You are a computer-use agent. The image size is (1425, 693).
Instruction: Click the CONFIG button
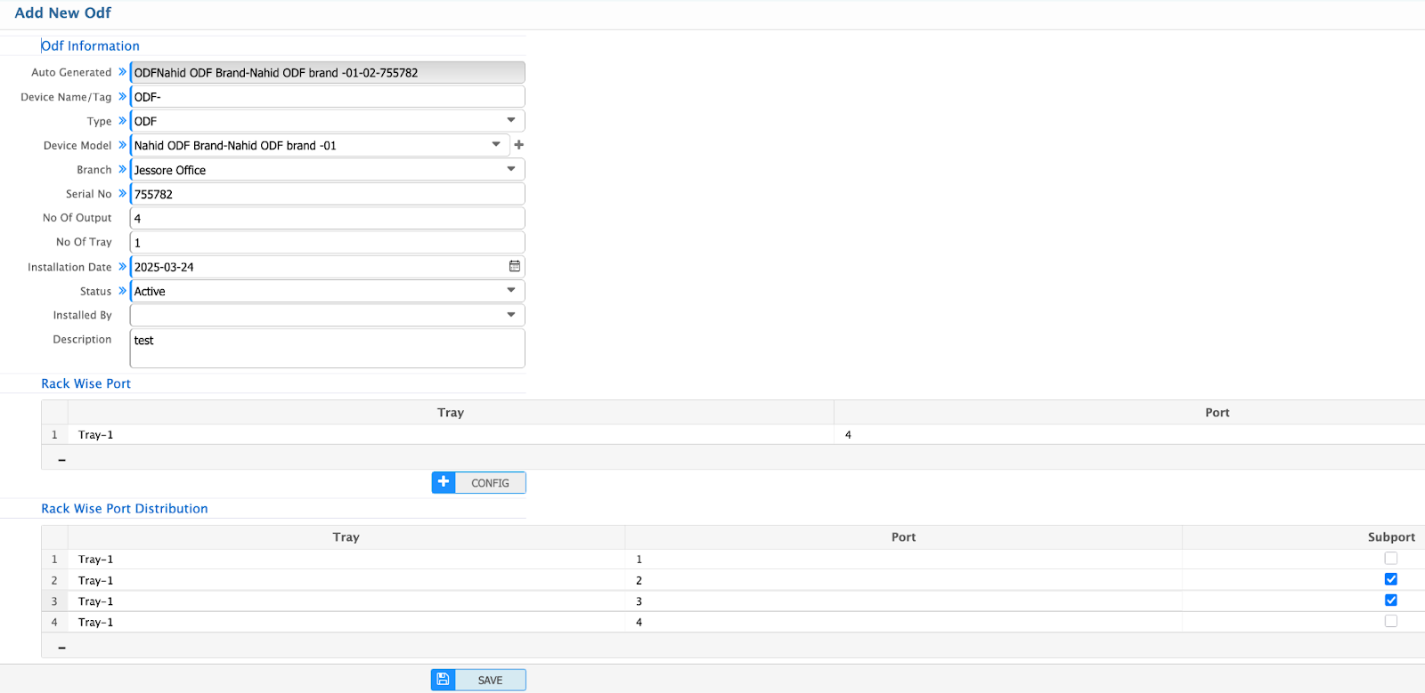(490, 483)
